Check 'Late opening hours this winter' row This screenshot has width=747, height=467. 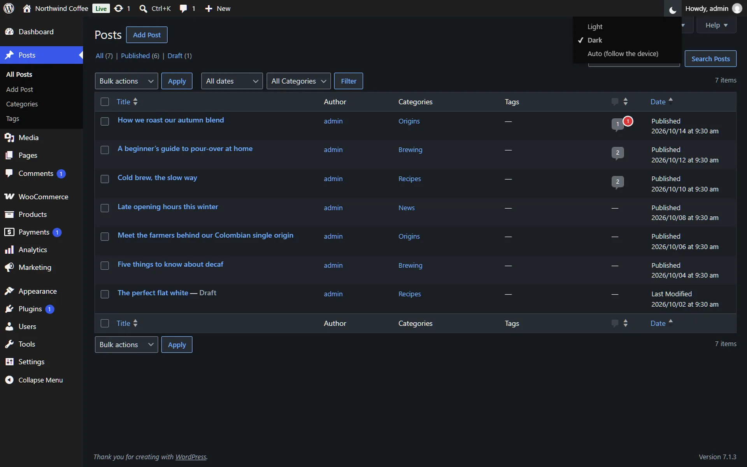105,208
